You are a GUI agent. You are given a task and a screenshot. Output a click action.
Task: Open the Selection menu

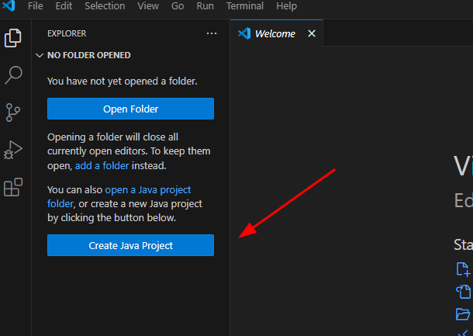105,5
